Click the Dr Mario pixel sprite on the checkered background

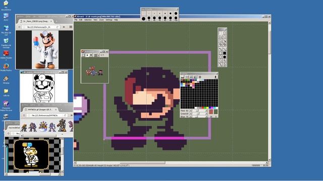coord(31,155)
